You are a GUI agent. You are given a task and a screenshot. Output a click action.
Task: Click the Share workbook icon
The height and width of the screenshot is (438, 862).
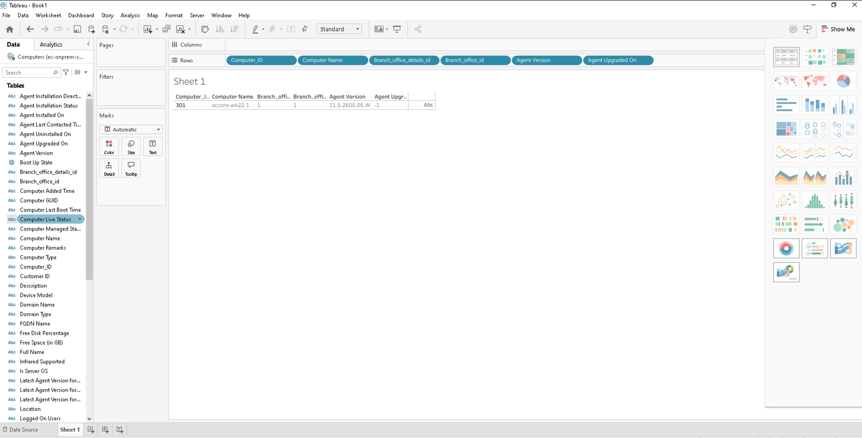[418, 29]
